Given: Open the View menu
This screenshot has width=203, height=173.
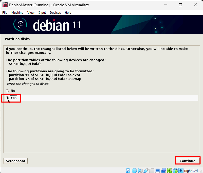Looking at the screenshot, I should (x=31, y=13).
